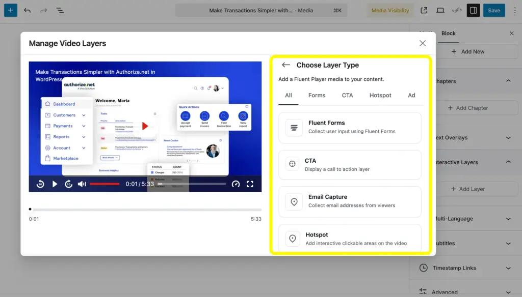
Task: Select the Hotspot tab in the layer chooser
Action: [x=380, y=95]
